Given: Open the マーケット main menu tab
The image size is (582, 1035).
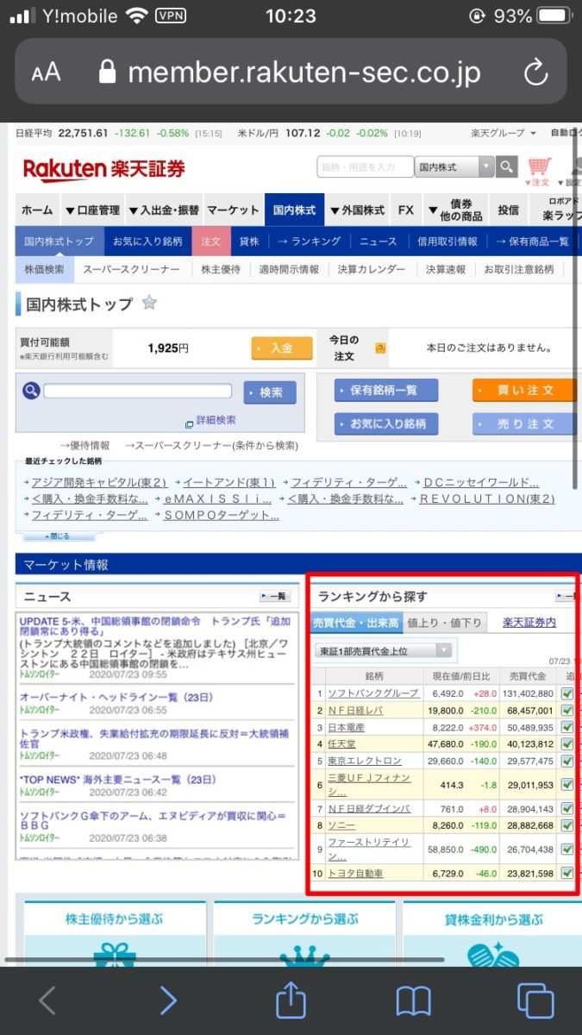Looking at the screenshot, I should click(x=233, y=210).
